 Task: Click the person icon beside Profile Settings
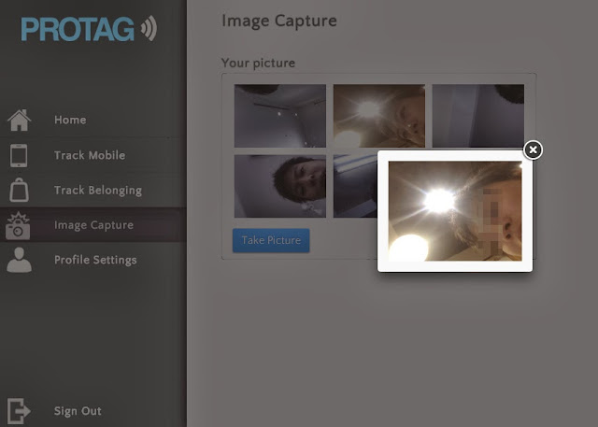[x=19, y=260]
